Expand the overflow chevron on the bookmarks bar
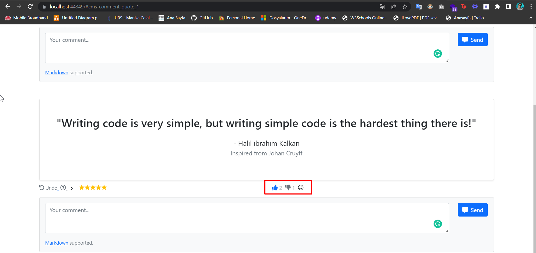This screenshot has width=536, height=253. [530, 18]
